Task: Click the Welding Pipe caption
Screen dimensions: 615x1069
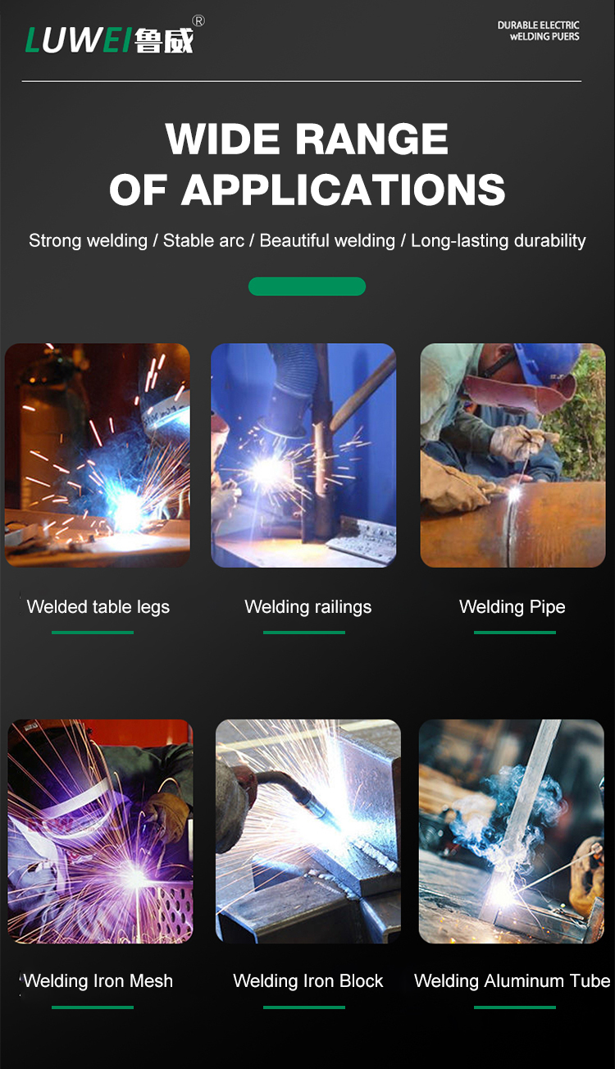Action: pos(512,607)
